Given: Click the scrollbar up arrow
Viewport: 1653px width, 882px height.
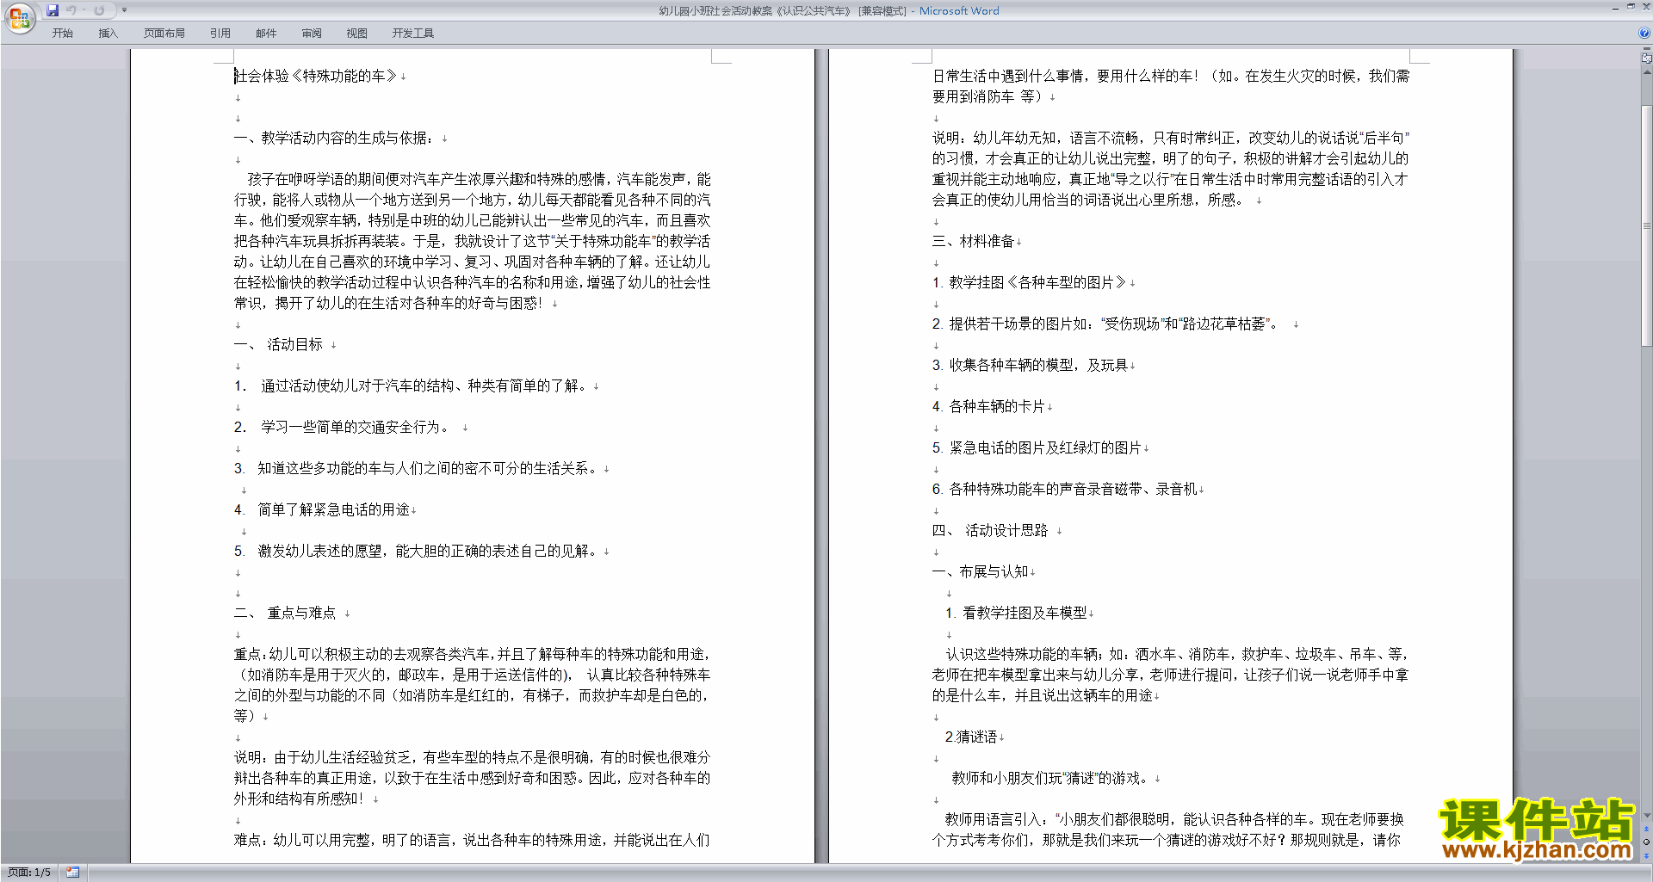Looking at the screenshot, I should (1646, 71).
